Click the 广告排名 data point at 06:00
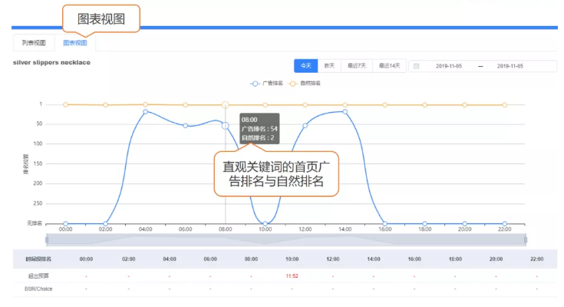564x307 pixels. point(185,126)
